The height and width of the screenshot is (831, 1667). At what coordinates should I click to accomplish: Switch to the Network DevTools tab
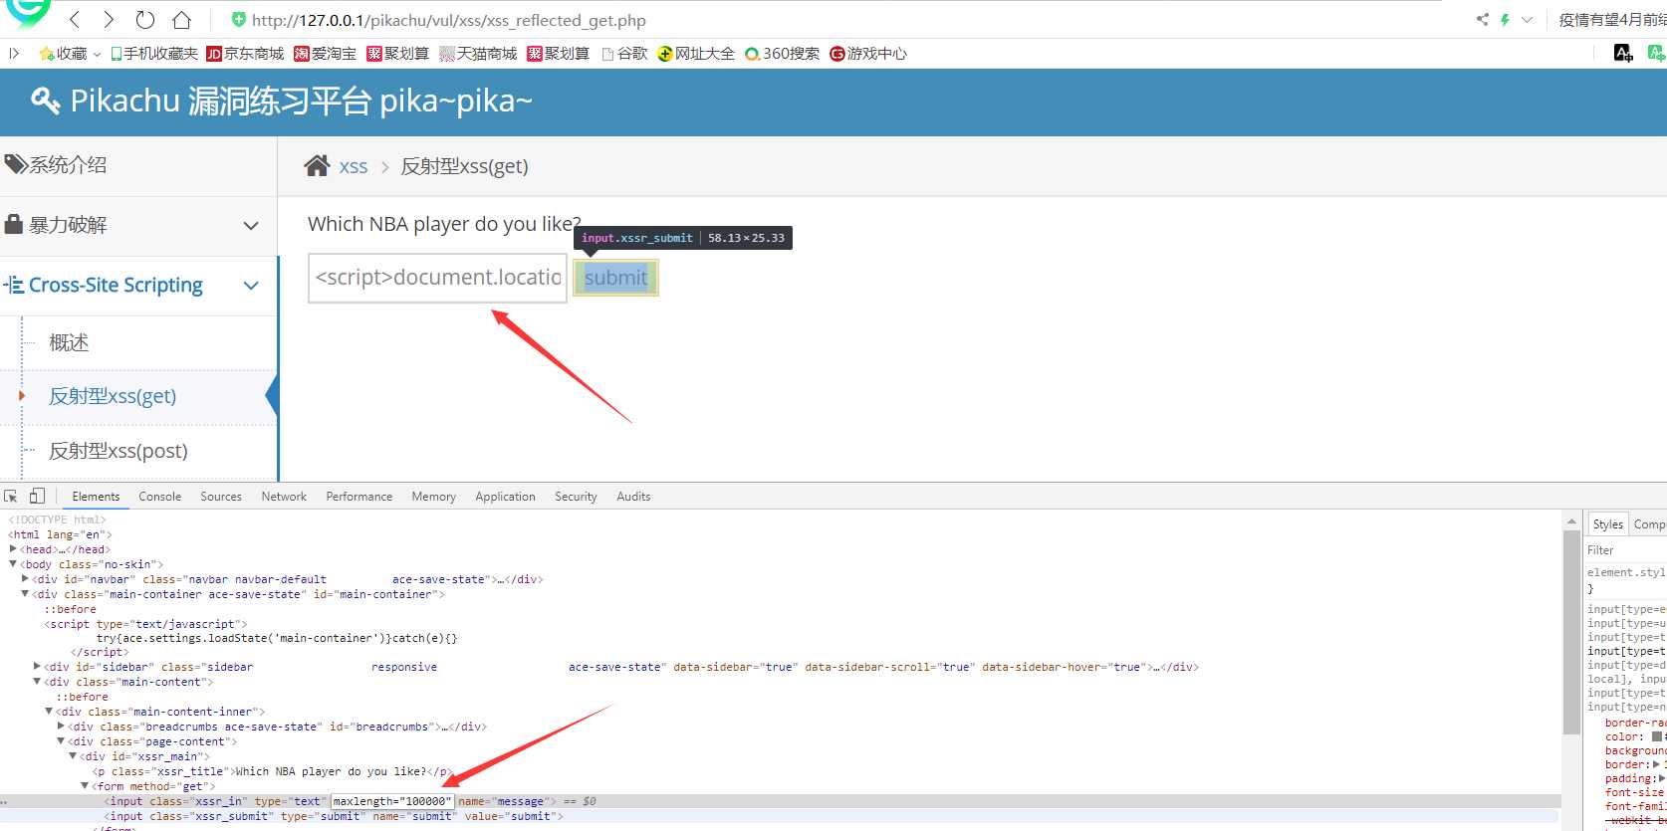(284, 497)
